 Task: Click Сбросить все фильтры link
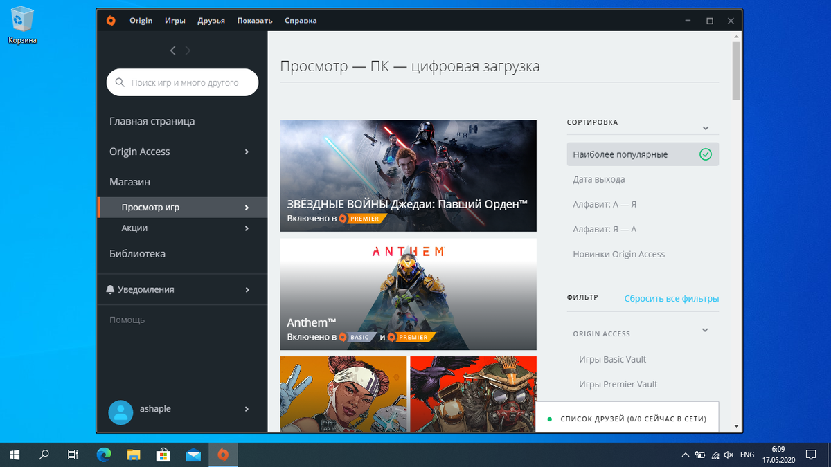pyautogui.click(x=671, y=298)
